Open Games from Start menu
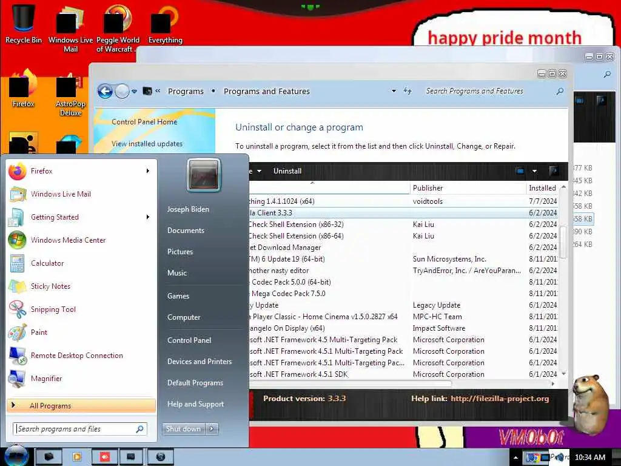 (x=178, y=296)
